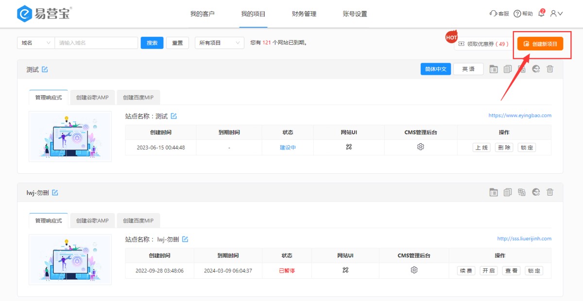Open the 网站UI editor icon for lwj-勿删

[x=345, y=270]
